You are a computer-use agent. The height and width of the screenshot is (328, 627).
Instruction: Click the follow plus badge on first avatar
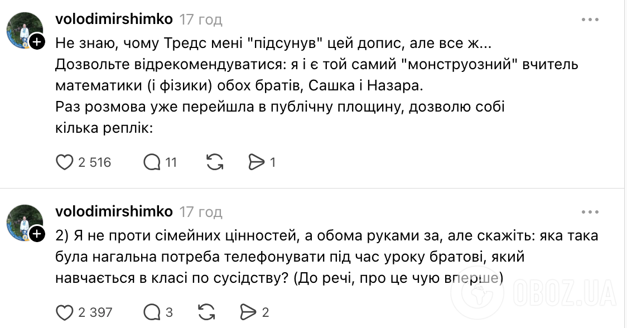(x=37, y=40)
